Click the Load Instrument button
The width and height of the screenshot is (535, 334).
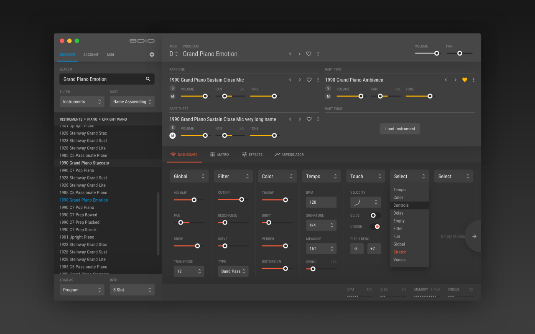400,129
